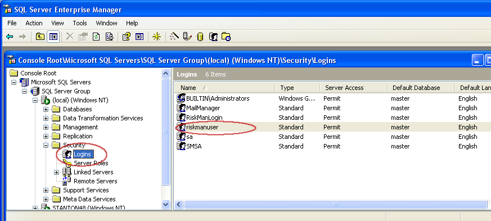Screen dimensions: 491x221
Task: Select the MailManager login name
Action: coord(203,108)
